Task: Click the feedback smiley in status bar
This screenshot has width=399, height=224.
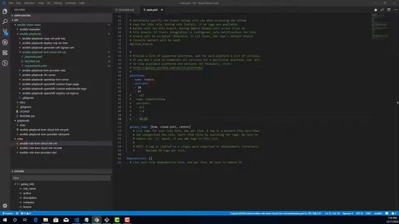Action: [387, 213]
